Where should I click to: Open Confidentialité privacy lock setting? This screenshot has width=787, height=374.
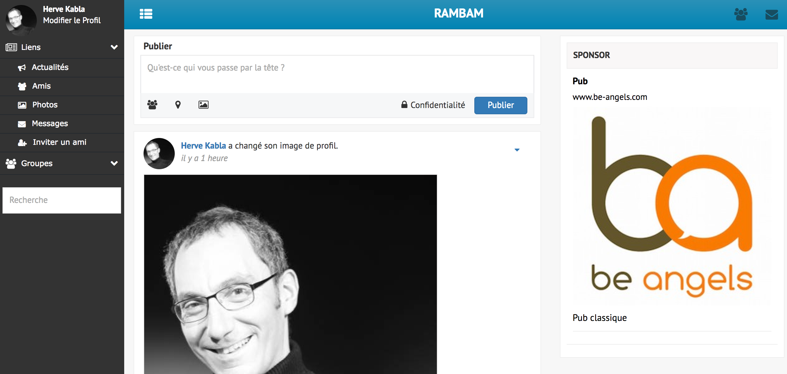[433, 105]
